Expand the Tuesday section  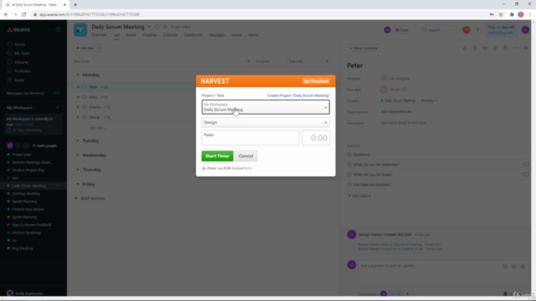tap(78, 140)
